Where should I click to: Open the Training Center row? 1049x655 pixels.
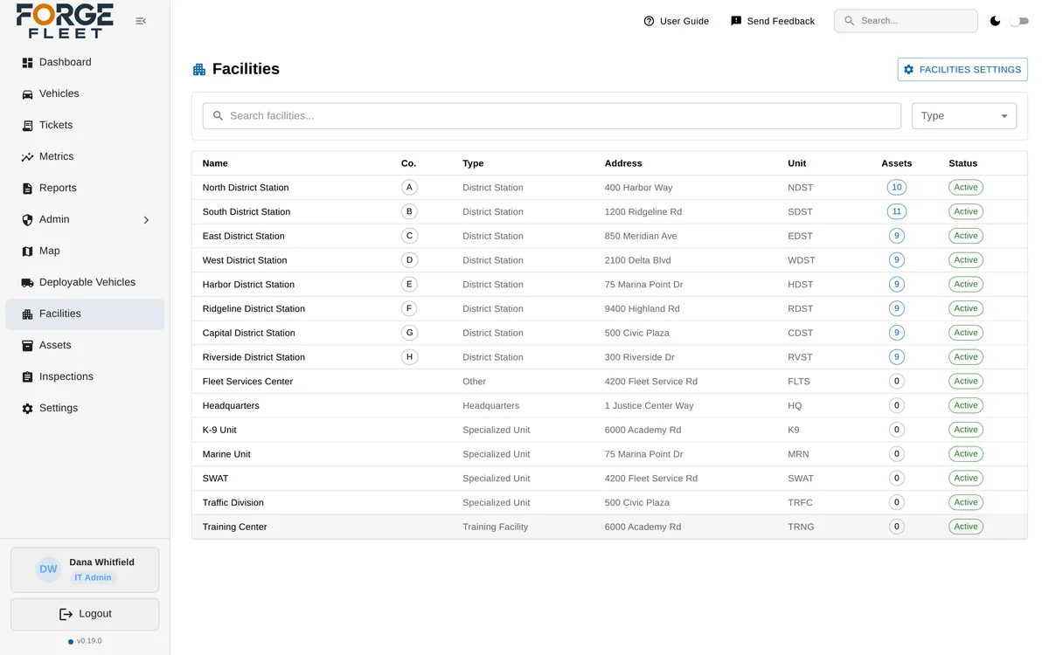[609, 527]
